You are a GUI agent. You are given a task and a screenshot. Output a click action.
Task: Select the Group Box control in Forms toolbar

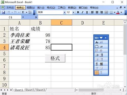pyautogui.click(x=97, y=46)
